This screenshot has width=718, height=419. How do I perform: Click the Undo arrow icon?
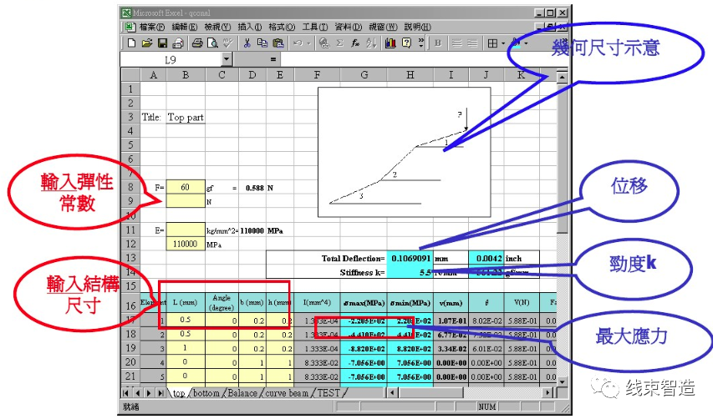298,43
